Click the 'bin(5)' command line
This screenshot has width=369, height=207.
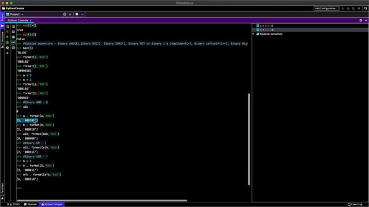pyautogui.click(x=28, y=48)
